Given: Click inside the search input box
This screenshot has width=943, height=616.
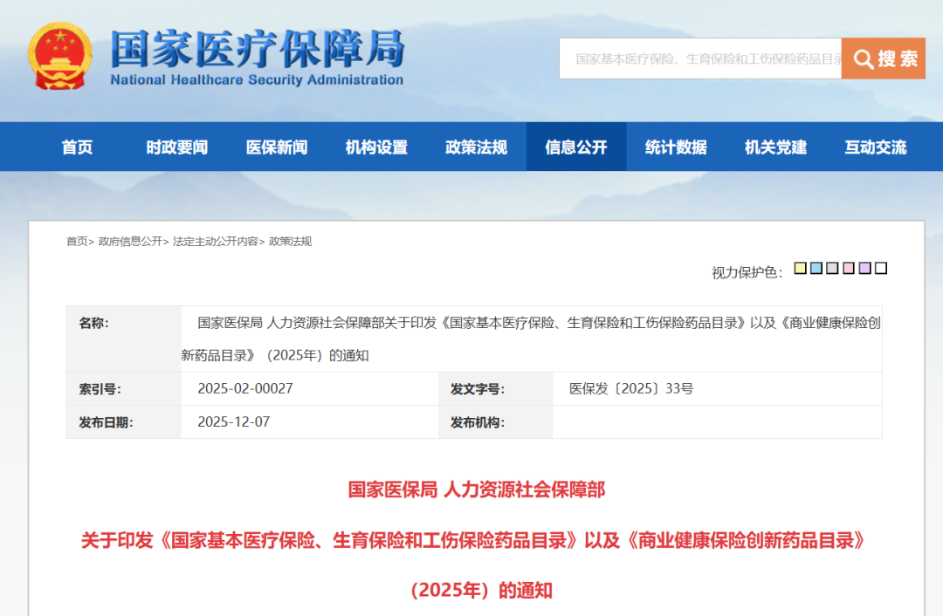Looking at the screenshot, I should 699,58.
